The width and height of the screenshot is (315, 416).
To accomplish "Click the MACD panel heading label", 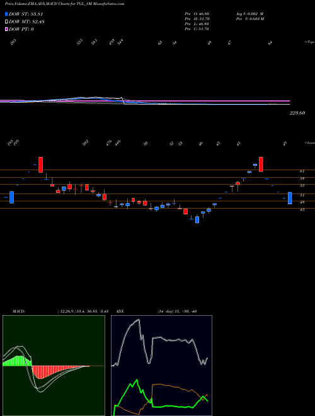I will tap(18, 311).
